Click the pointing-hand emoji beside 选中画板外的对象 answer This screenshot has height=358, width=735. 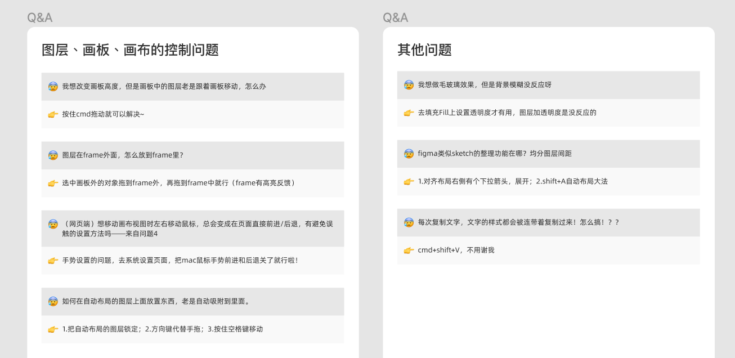(x=53, y=183)
